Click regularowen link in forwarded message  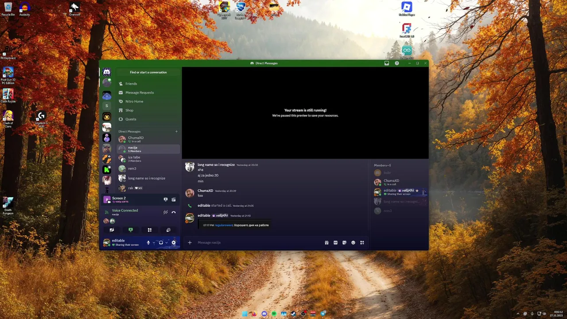[x=223, y=225]
